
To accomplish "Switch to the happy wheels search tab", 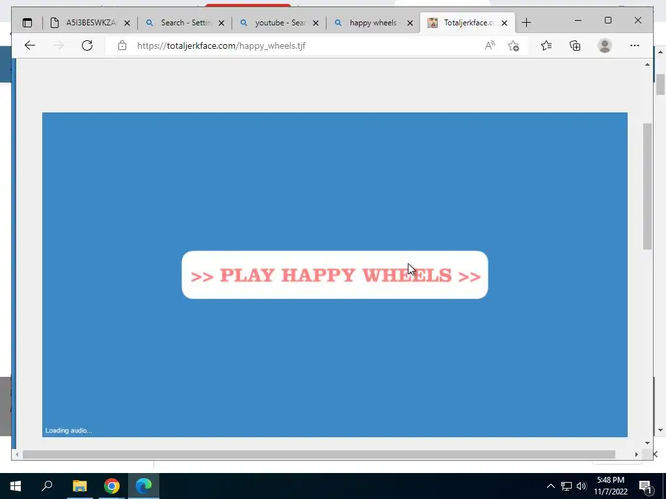I will 374,23.
